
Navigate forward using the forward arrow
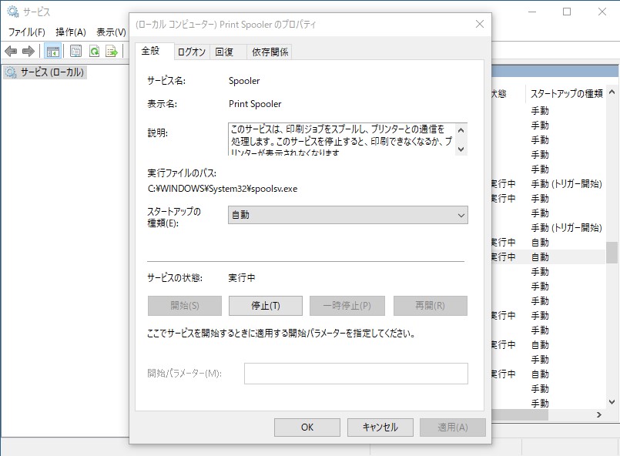(28, 51)
